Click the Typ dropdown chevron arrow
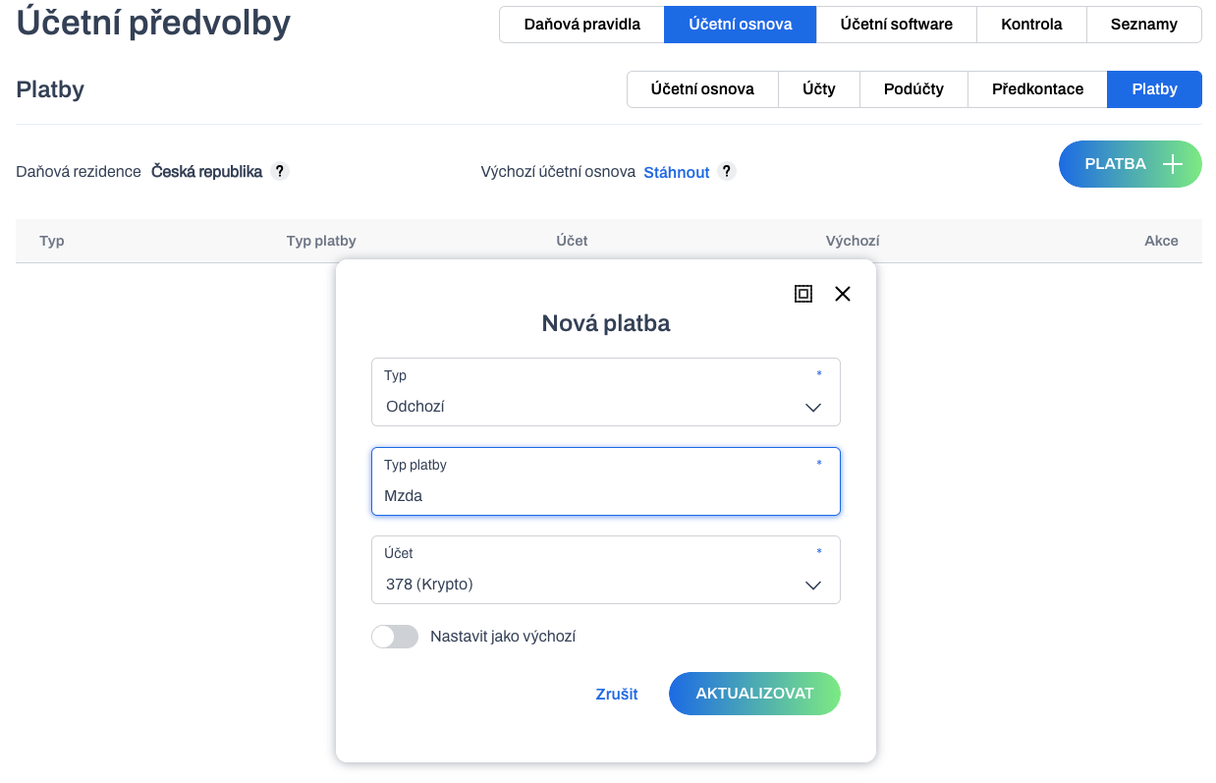Image resolution: width=1216 pixels, height=783 pixels. pyautogui.click(x=813, y=407)
